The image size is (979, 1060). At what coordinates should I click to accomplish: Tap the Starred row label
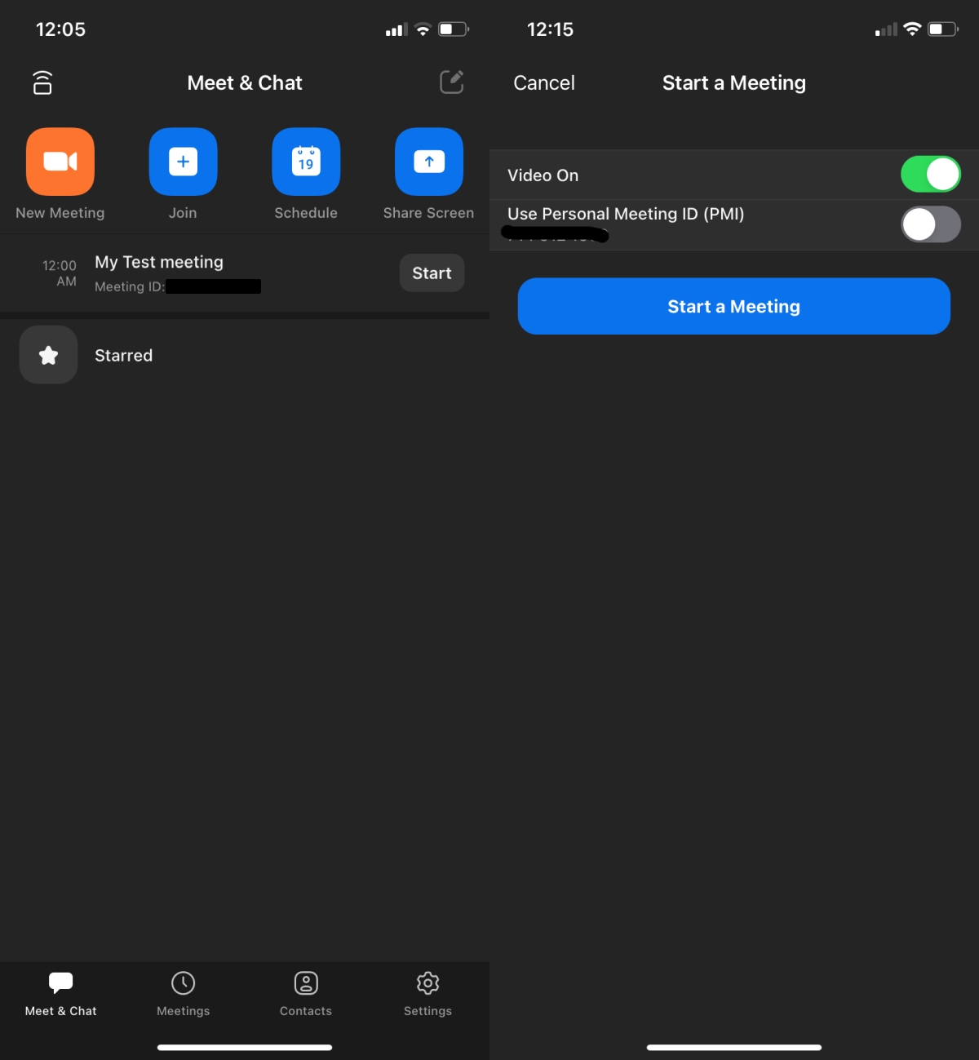coord(123,355)
